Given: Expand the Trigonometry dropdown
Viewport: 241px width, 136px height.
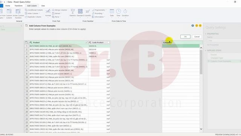Looking at the screenshot, I should point(106,10).
